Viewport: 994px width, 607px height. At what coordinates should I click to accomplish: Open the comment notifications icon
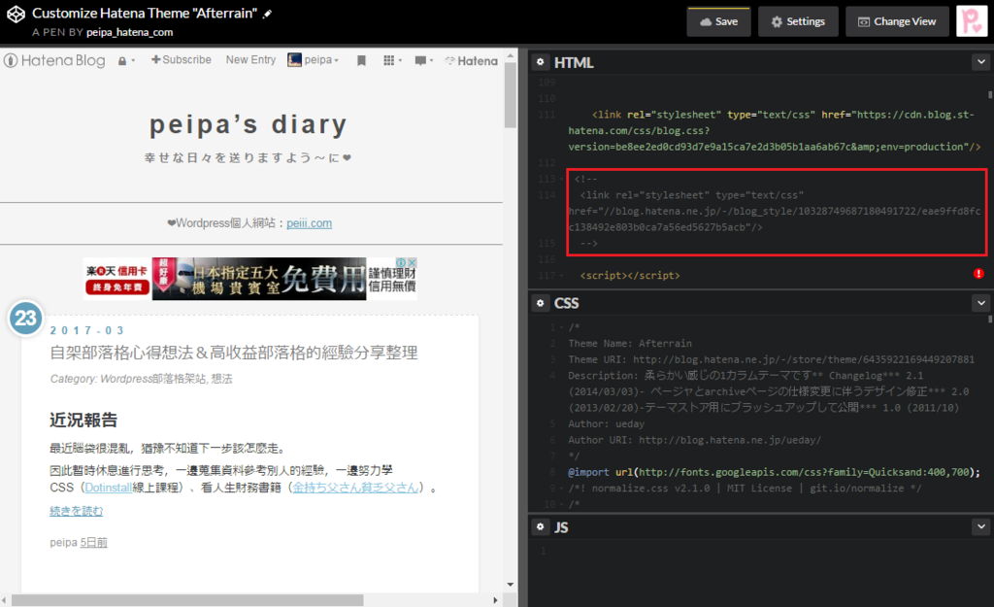pyautogui.click(x=423, y=60)
